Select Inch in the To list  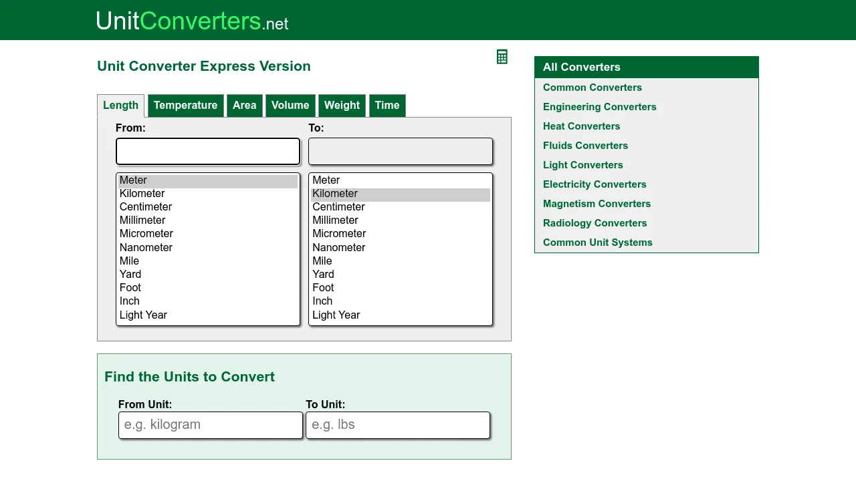[x=322, y=301]
